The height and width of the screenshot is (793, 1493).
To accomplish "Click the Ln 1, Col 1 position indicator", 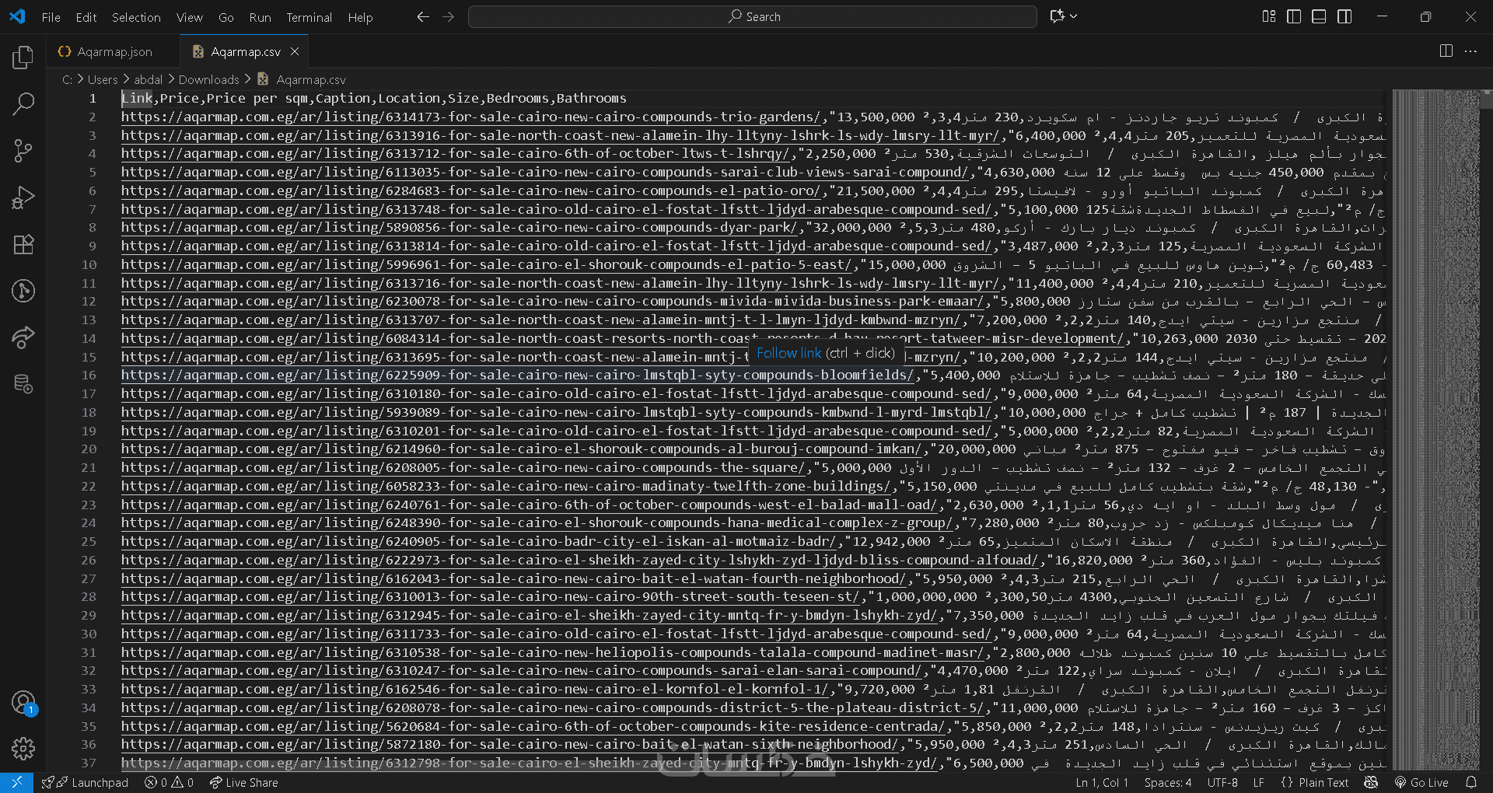I will [x=1102, y=783].
